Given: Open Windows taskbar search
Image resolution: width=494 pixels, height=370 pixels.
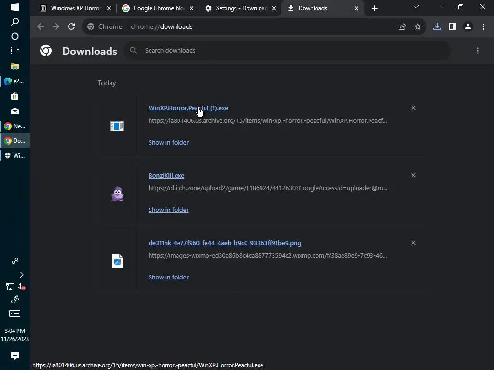Looking at the screenshot, I should tap(15, 22).
